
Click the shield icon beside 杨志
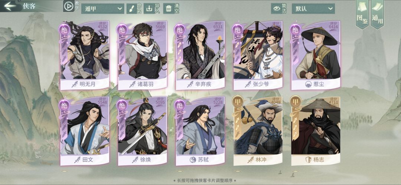click(309, 160)
